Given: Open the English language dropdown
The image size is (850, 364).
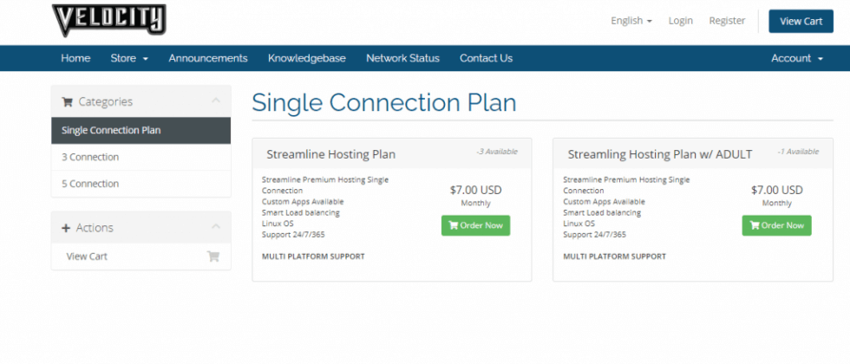Looking at the screenshot, I should pos(631,21).
